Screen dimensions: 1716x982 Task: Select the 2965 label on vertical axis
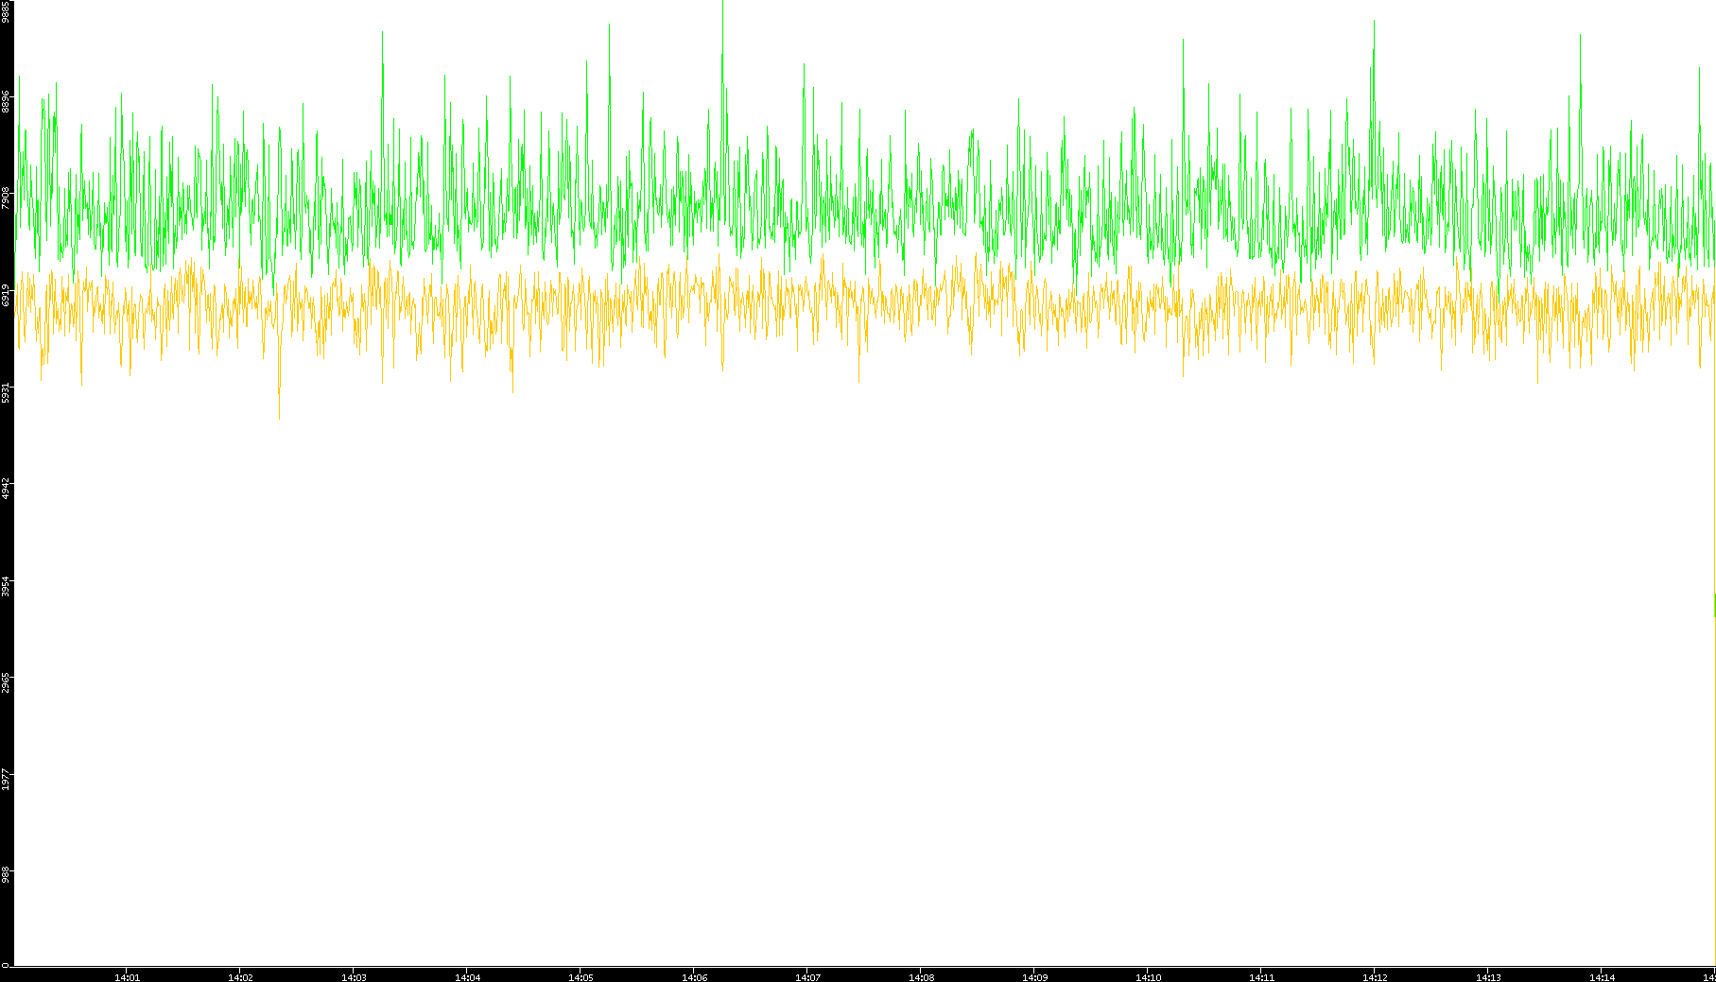(6, 683)
